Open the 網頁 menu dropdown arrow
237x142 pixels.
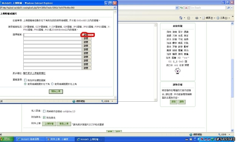[215, 18]
